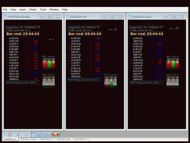The width and height of the screenshot is (190, 143).
Task: Maximize the EURUSDct,Weekly window
Action: tap(50, 17)
